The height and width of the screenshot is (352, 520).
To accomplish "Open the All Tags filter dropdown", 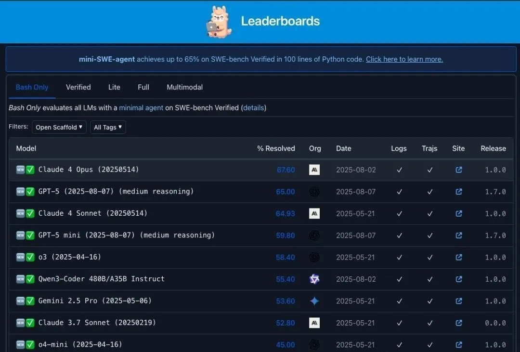I will (x=108, y=128).
